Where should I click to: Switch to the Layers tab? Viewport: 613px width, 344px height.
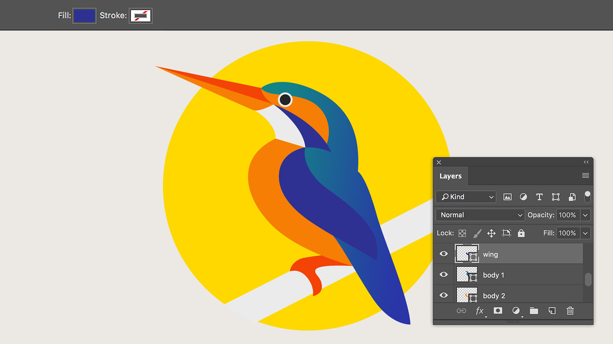pyautogui.click(x=451, y=176)
